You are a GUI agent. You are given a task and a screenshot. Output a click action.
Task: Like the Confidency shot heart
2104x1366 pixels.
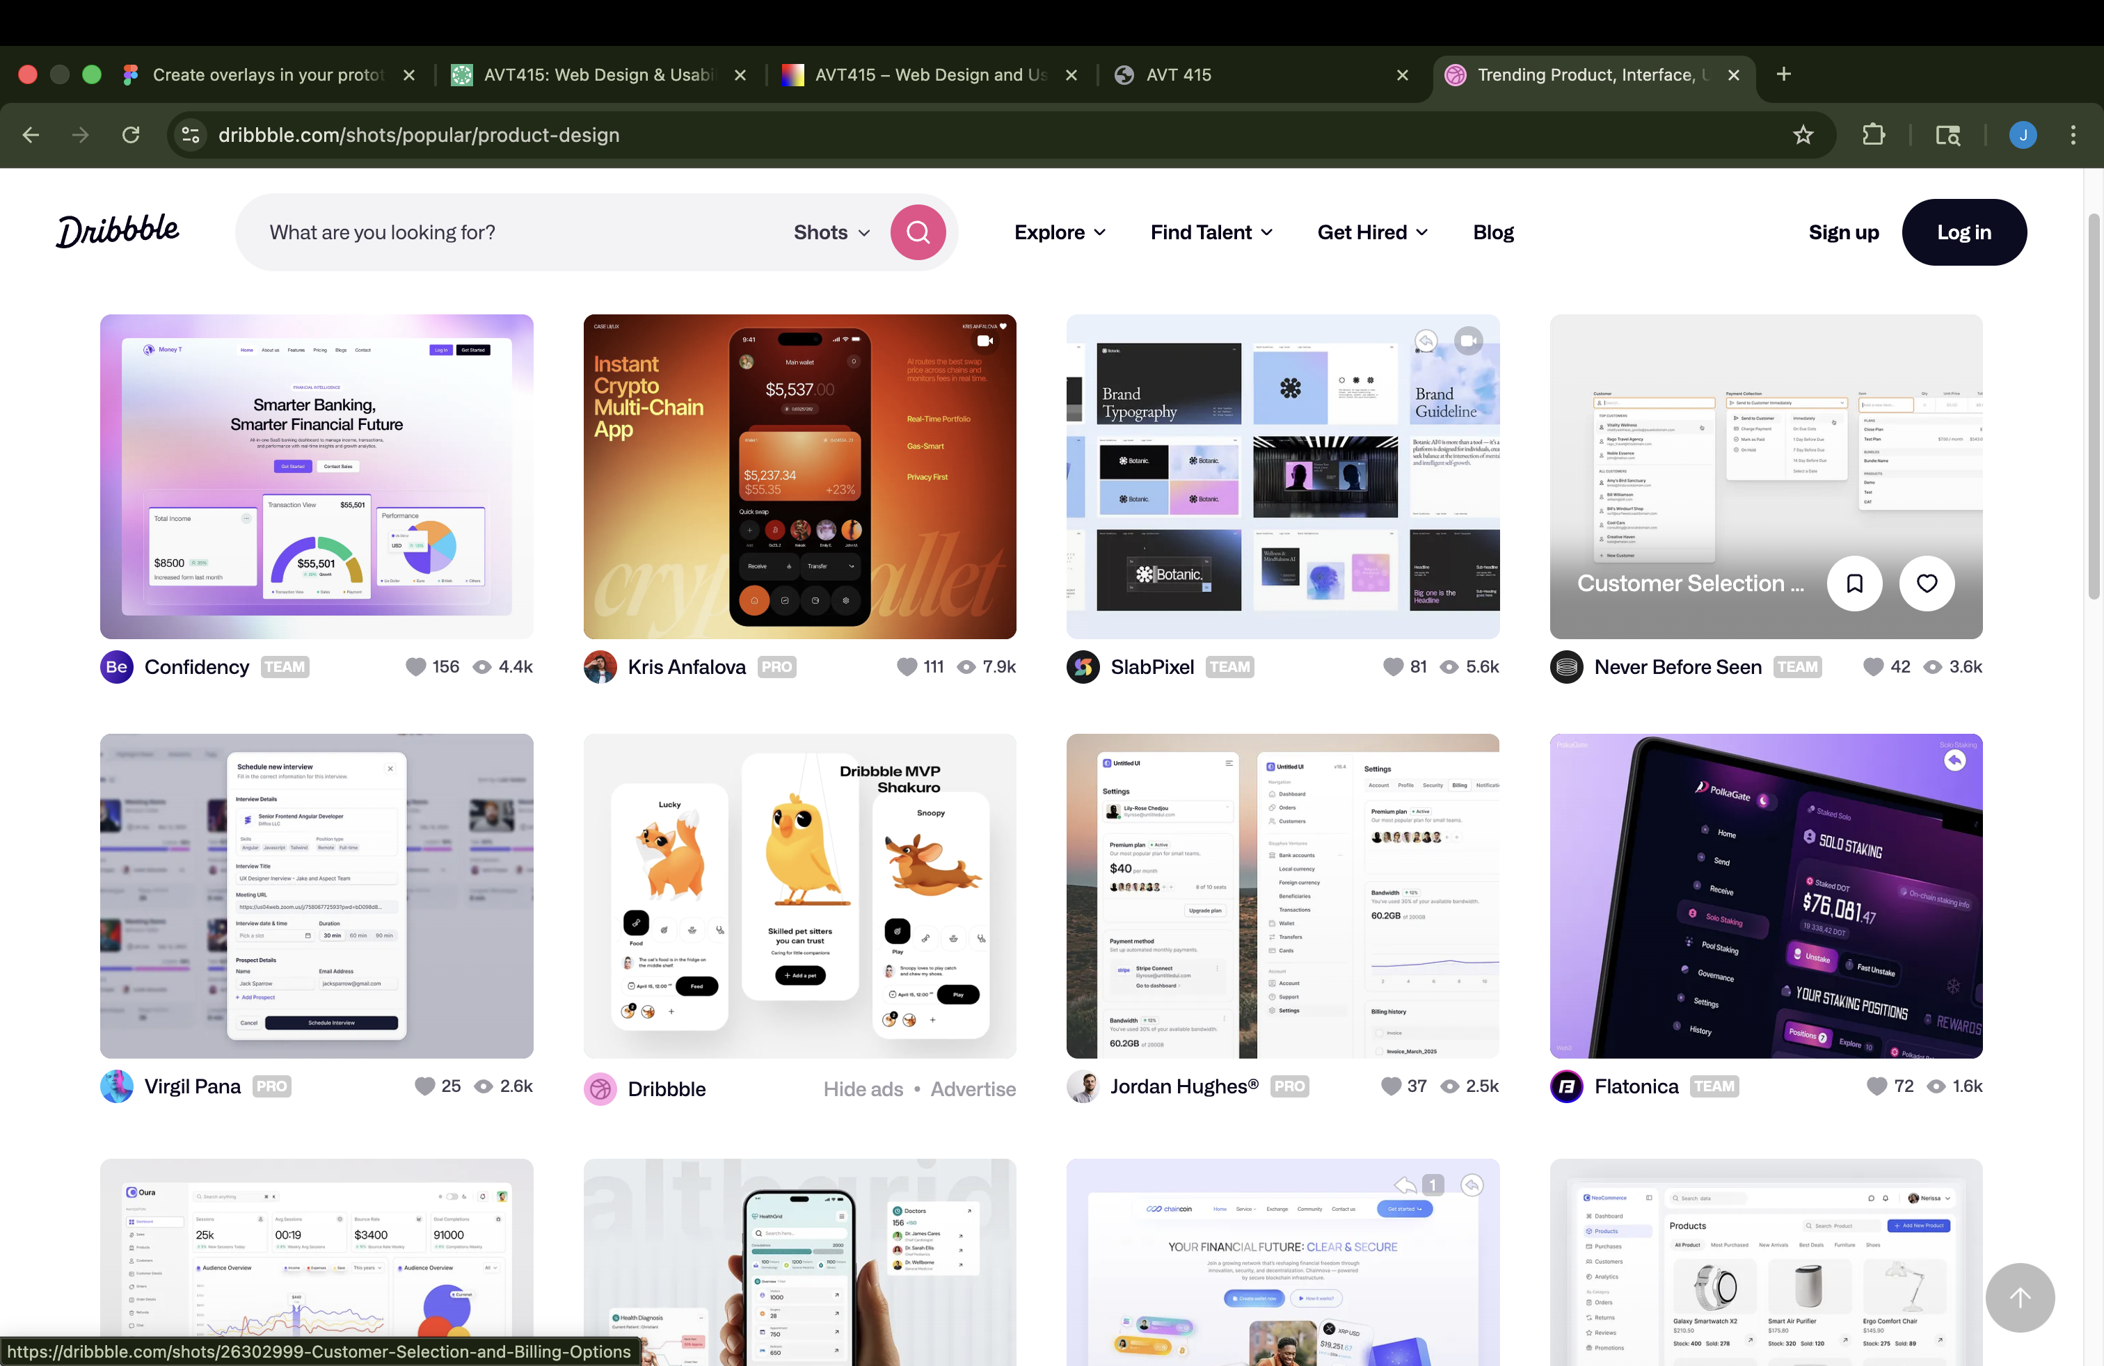[415, 667]
